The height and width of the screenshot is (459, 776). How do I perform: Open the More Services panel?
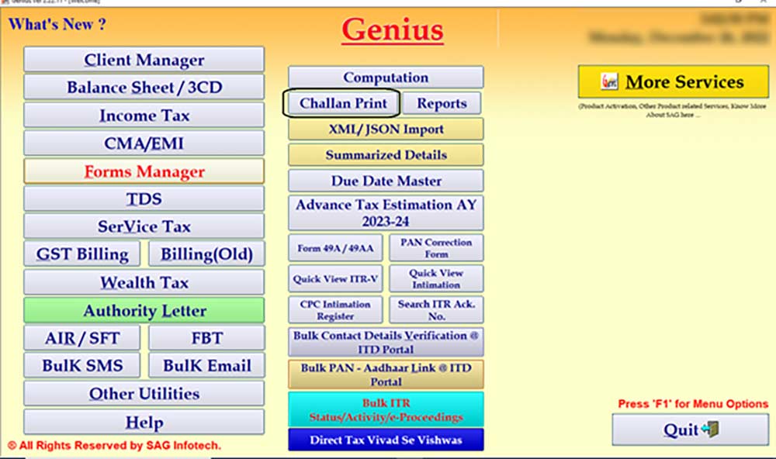coord(672,81)
